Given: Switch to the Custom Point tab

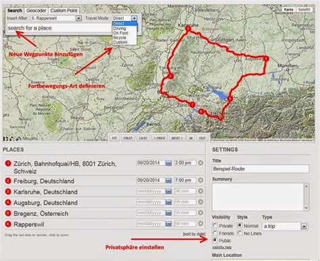Looking at the screenshot, I should click(x=63, y=11).
